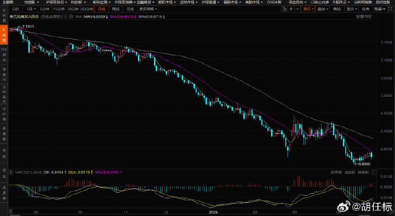Click the MA60 value label

coord(152,17)
